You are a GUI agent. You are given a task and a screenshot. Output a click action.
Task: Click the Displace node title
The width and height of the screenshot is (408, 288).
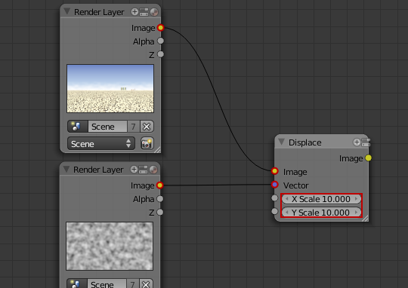[305, 142]
